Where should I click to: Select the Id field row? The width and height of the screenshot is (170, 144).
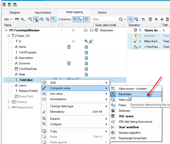click(65, 41)
